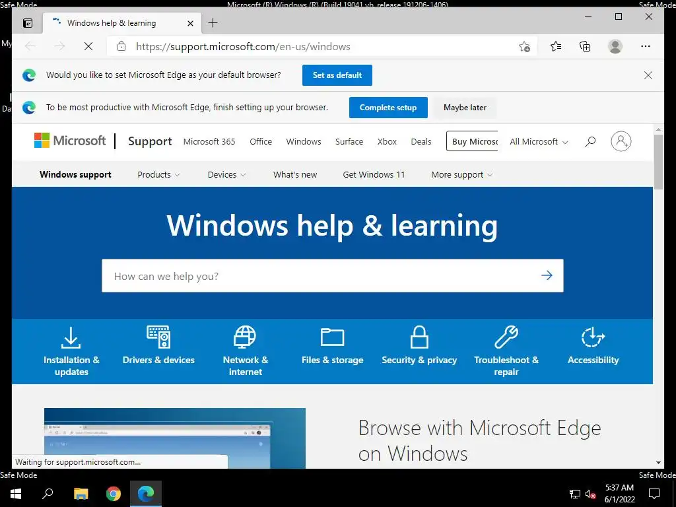
Task: Click the Microsoft logo
Action: (70, 141)
